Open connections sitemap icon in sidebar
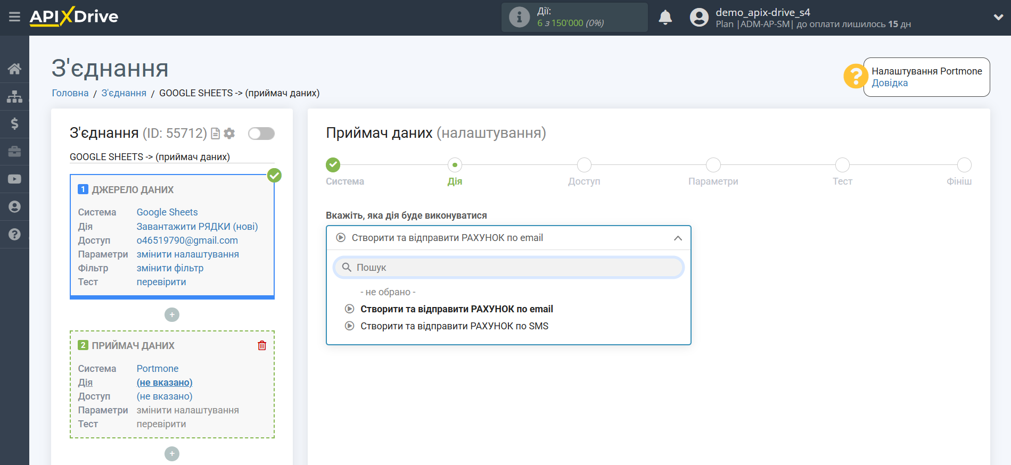Screen dimensions: 1011x465 tap(14, 96)
